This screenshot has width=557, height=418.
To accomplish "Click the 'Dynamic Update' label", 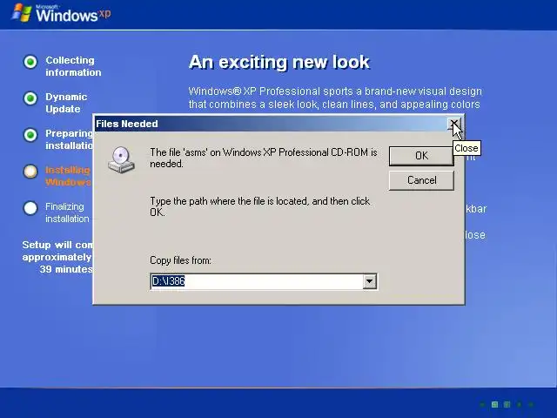I will (66, 103).
